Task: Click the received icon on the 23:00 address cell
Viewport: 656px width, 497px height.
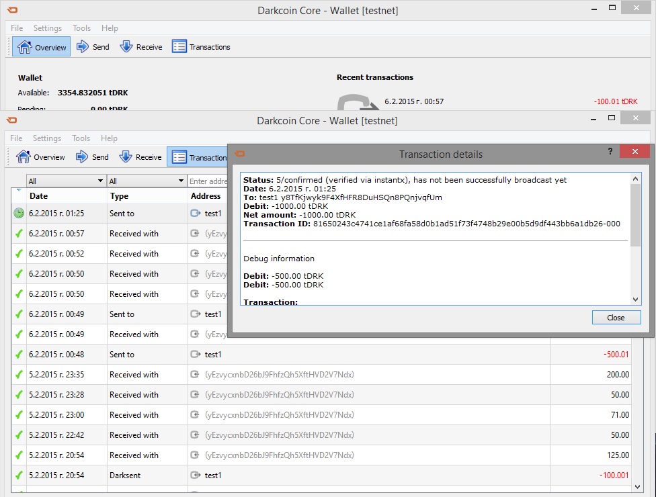Action: 195,414
